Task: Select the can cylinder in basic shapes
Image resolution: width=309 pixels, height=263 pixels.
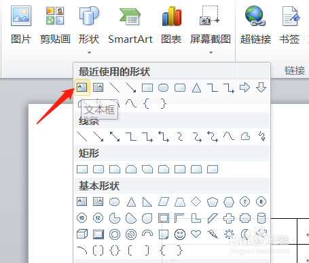Action: tap(261, 218)
